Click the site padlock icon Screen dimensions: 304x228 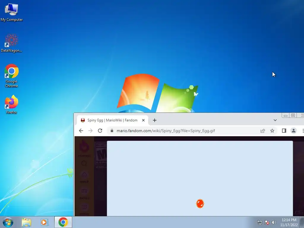pyautogui.click(x=112, y=131)
